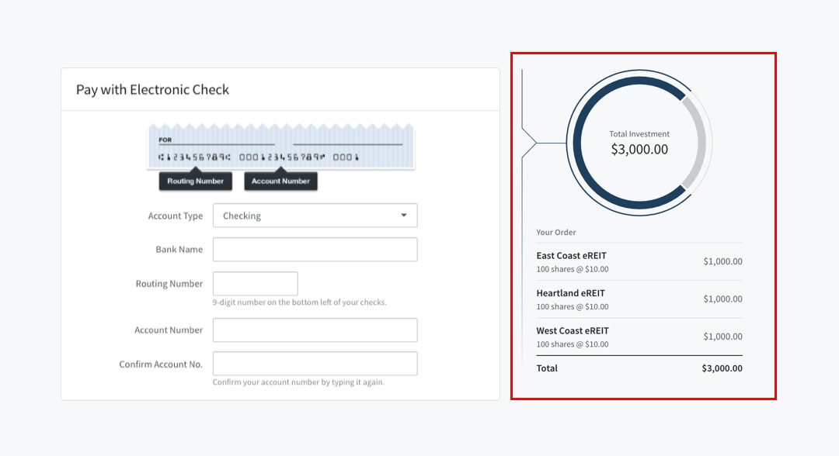This screenshot has height=456, width=839.
Task: Click the 9-digit routing number hint text
Action: click(x=299, y=302)
